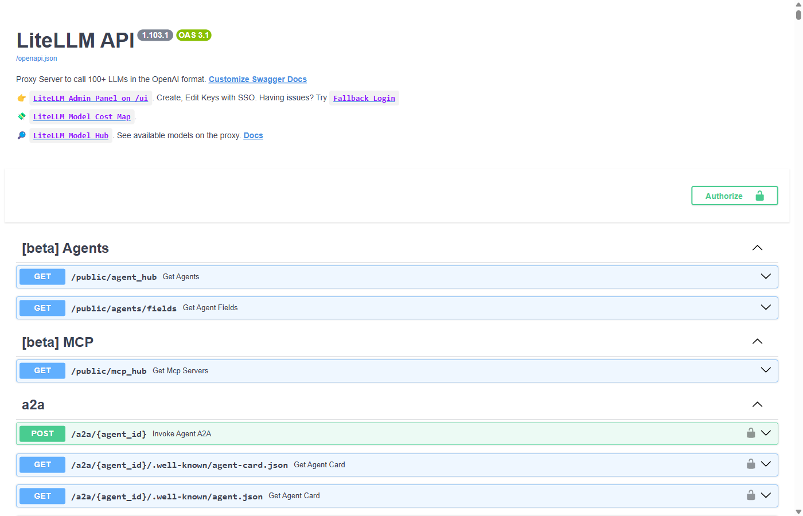The image size is (803, 516).
Task: Click the scroll up arrow of the page scrollbar
Action: pos(798,4)
